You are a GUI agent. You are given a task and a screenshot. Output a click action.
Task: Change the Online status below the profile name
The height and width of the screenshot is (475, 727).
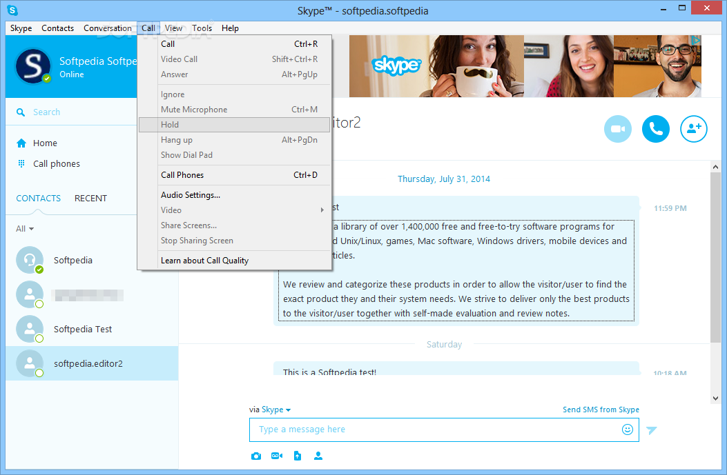coord(71,74)
